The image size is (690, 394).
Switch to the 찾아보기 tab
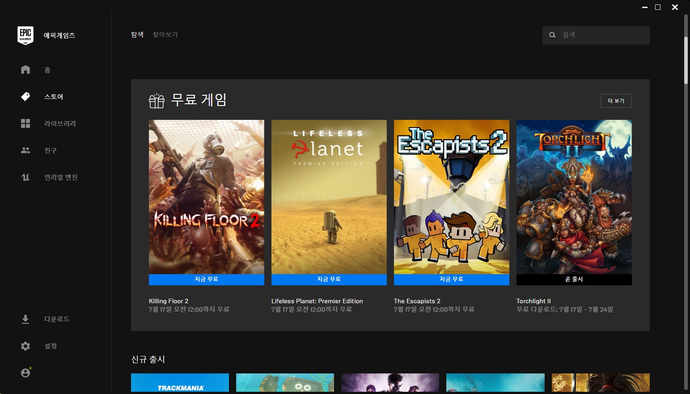point(165,34)
